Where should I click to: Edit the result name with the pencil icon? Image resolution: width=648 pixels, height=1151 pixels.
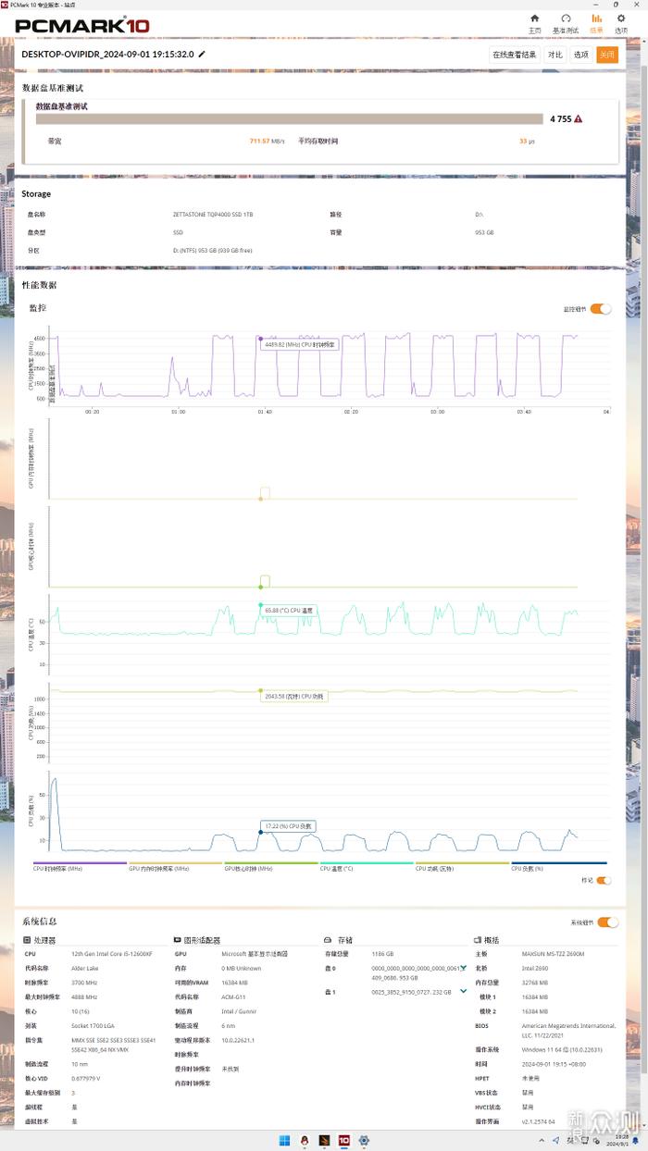point(202,55)
